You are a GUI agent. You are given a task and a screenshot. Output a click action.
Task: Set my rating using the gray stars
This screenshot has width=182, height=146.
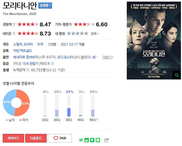click(x=78, y=33)
